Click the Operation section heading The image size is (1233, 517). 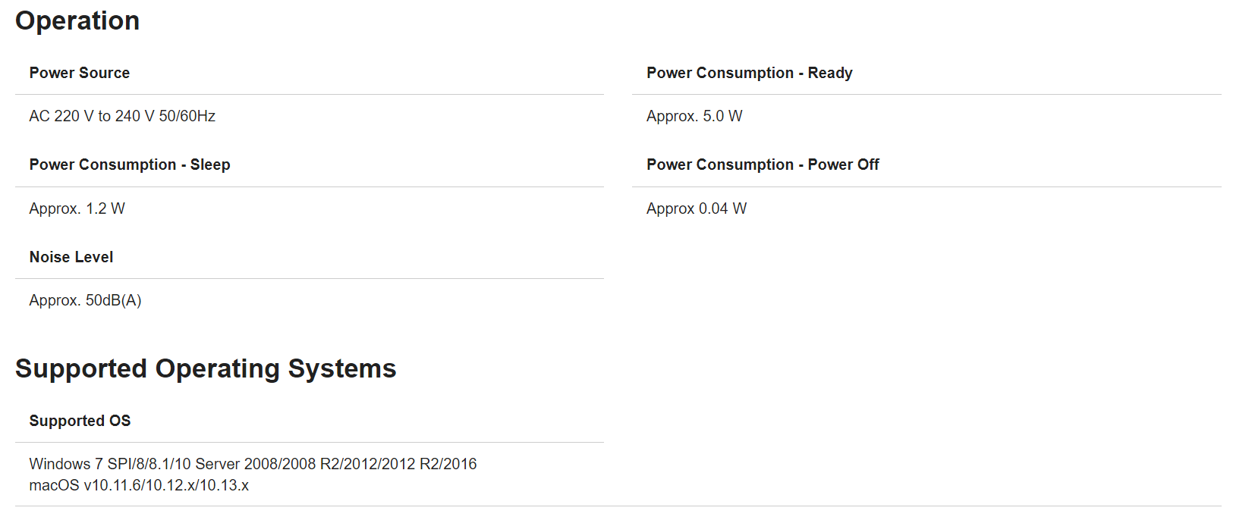pos(77,20)
